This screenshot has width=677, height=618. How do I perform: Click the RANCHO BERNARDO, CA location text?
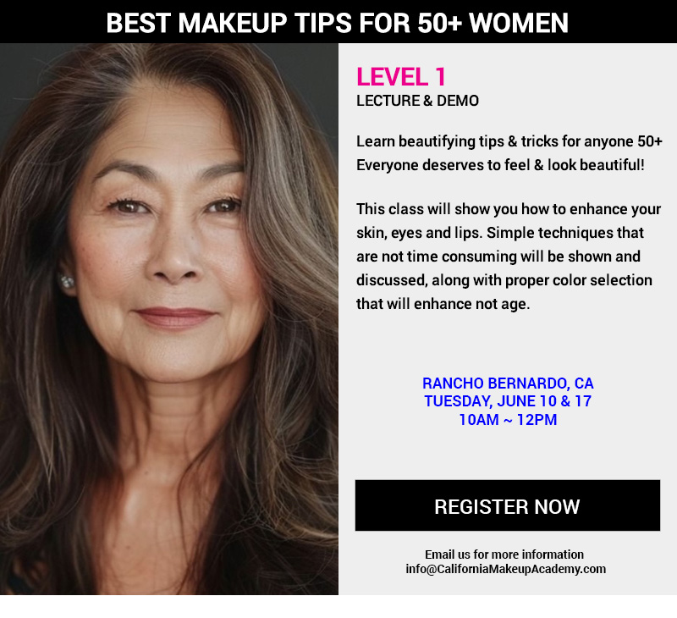[x=508, y=383]
